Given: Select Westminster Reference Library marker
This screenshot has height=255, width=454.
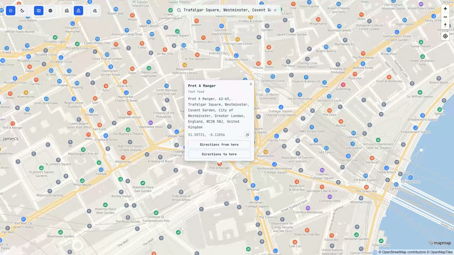Looking at the screenshot, I should pos(184,65).
